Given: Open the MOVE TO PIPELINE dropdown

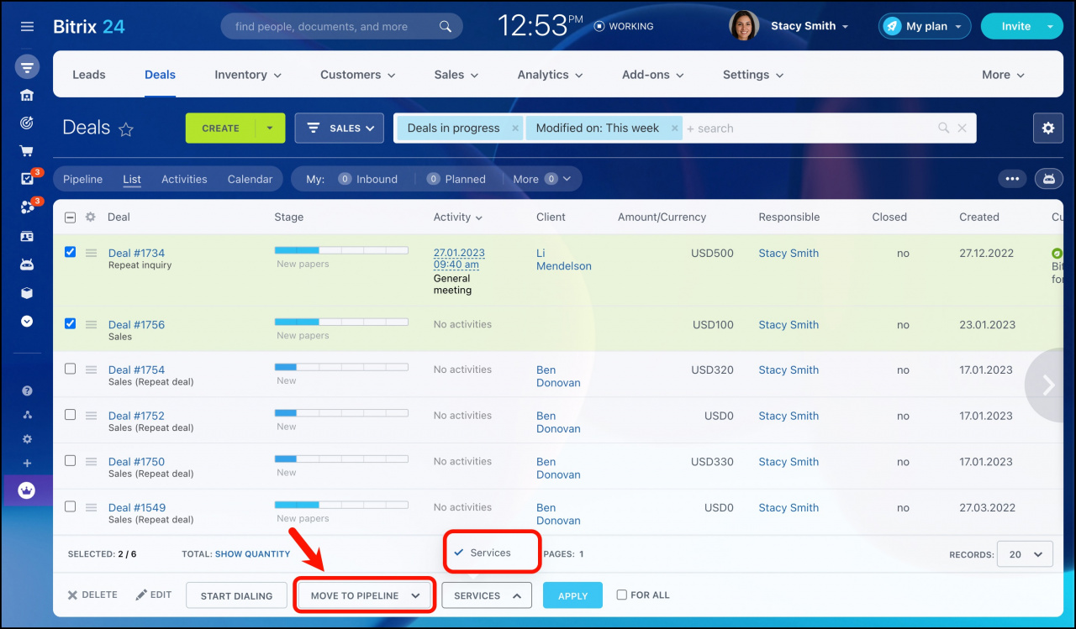Looking at the screenshot, I should (x=365, y=595).
